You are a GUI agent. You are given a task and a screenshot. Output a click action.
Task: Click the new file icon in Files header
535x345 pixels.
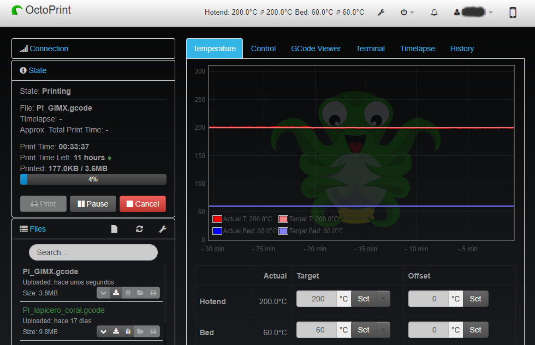[114, 229]
